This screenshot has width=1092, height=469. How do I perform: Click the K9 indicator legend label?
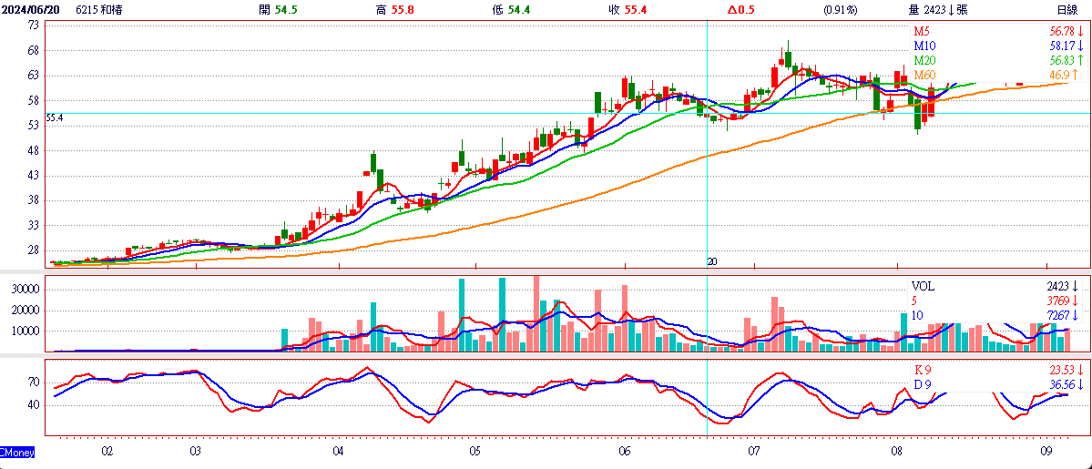tap(924, 370)
